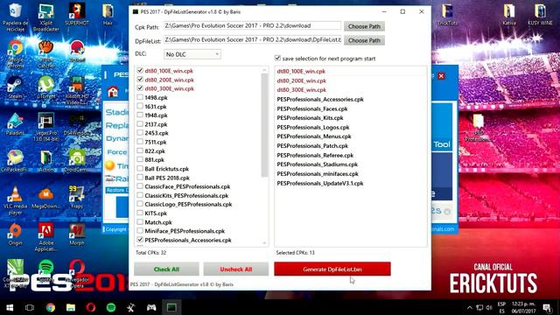Viewport: 560px width, 315px height.
Task: Uncheck dt80_200E_win.cpk checkbox
Action: coord(140,80)
